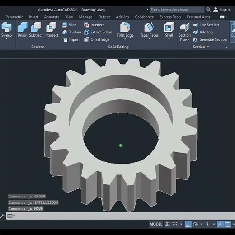Click the Offset Edge tool
The image size is (235, 235).
pyautogui.click(x=97, y=40)
